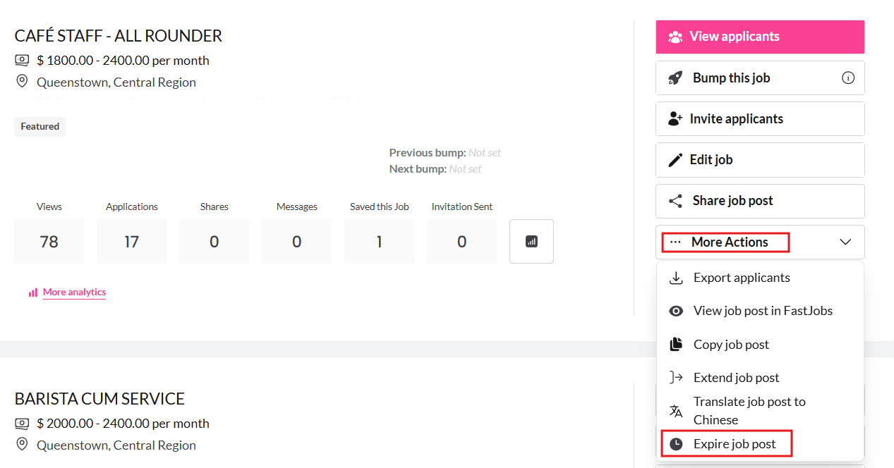894x468 pixels.
Task: Click the rocket icon on Bump this job
Action: coord(675,78)
